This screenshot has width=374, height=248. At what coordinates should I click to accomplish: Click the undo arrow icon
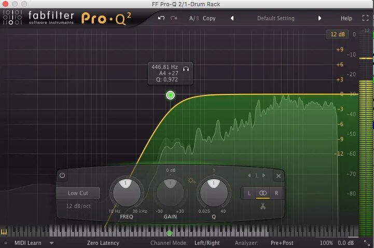tap(161, 18)
